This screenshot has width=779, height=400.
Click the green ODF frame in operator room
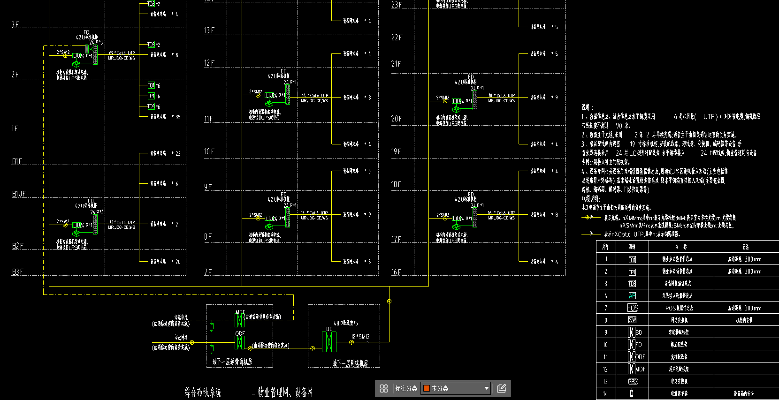[239, 342]
